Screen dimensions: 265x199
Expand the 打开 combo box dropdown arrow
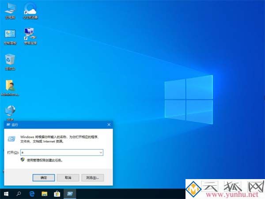coord(101,153)
